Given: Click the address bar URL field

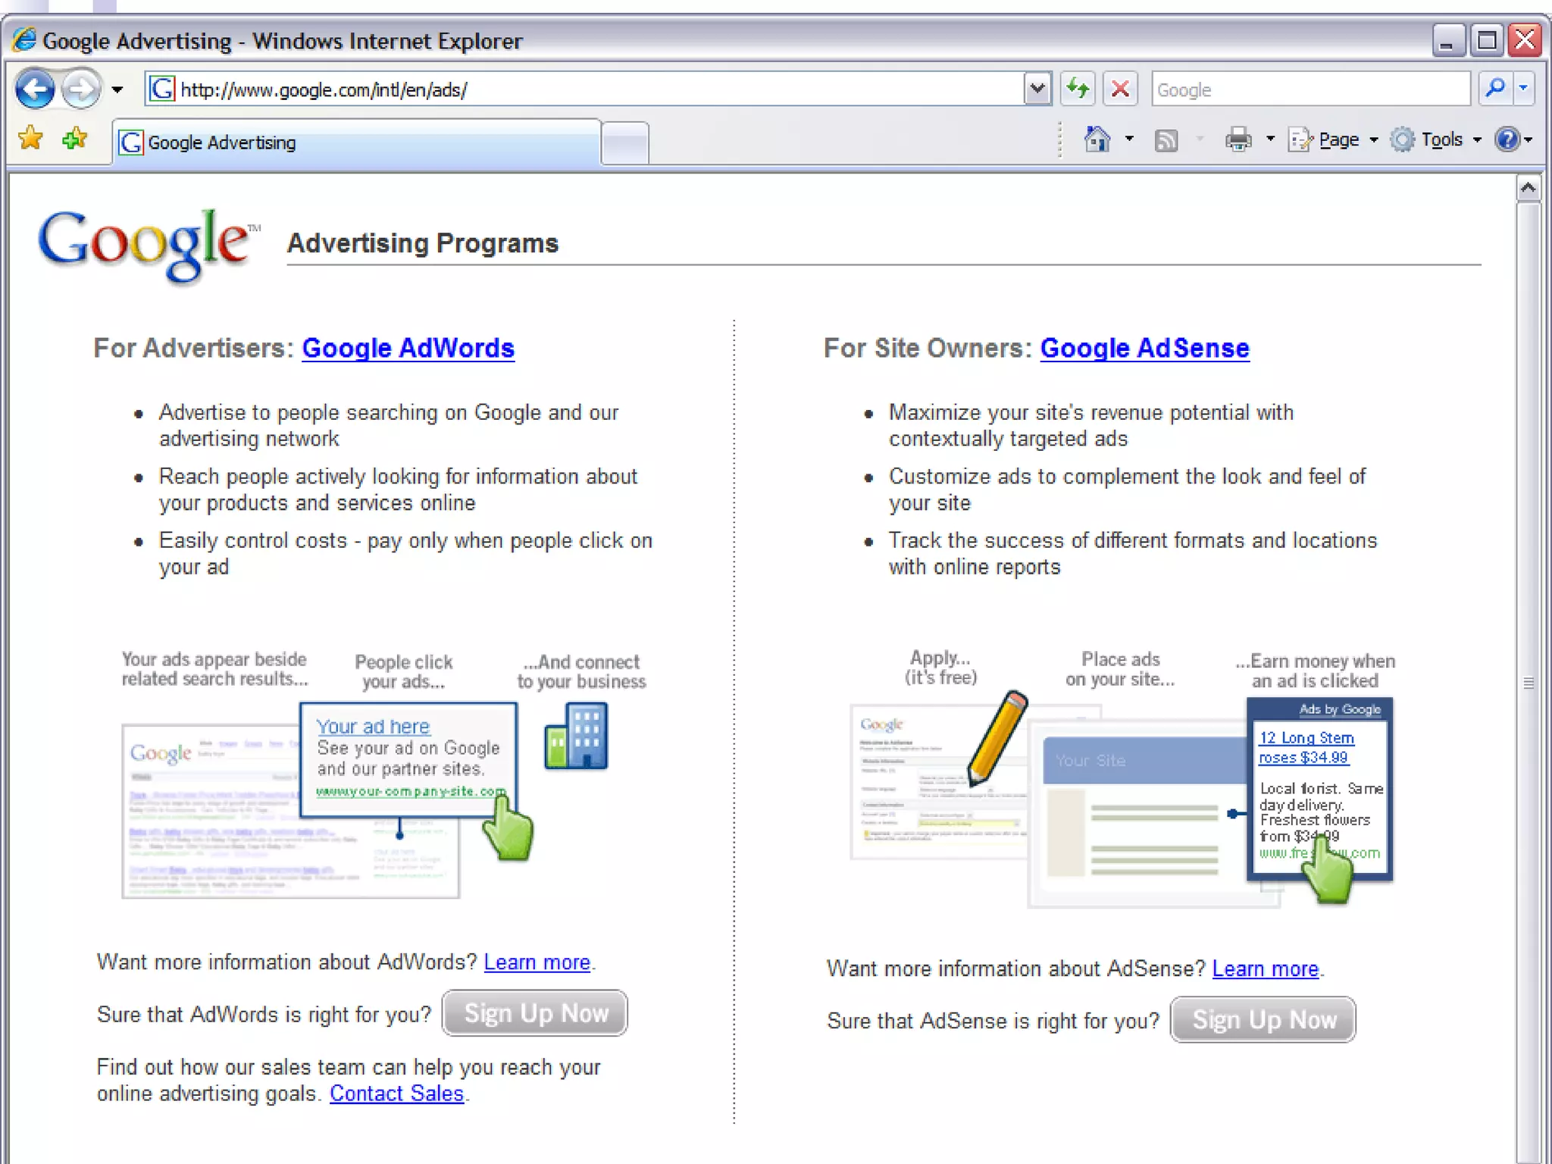Looking at the screenshot, I should click(x=584, y=89).
